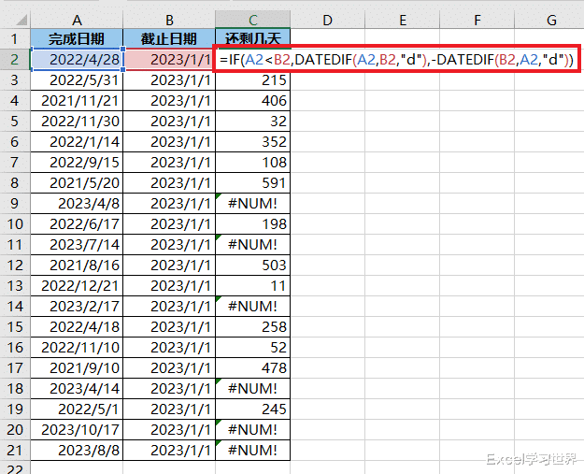Select cell with value 215
Viewport: 584px width, 474px height.
click(253, 80)
